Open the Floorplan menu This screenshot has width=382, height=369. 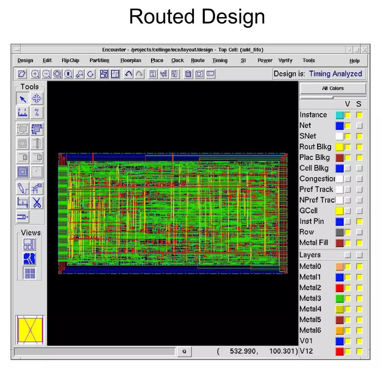[x=131, y=60]
